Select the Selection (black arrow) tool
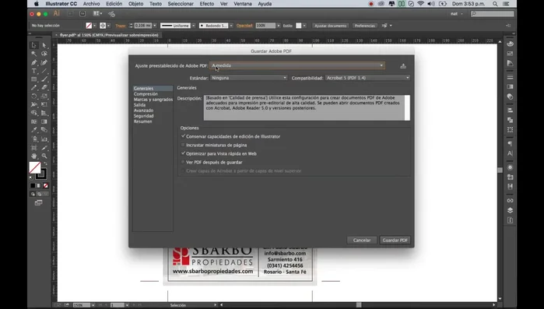Viewport: 544px width, 309px height. point(34,45)
